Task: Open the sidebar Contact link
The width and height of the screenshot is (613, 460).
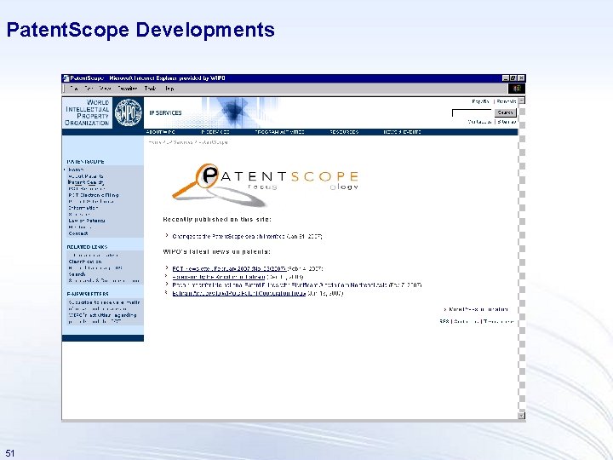Action: (x=78, y=233)
